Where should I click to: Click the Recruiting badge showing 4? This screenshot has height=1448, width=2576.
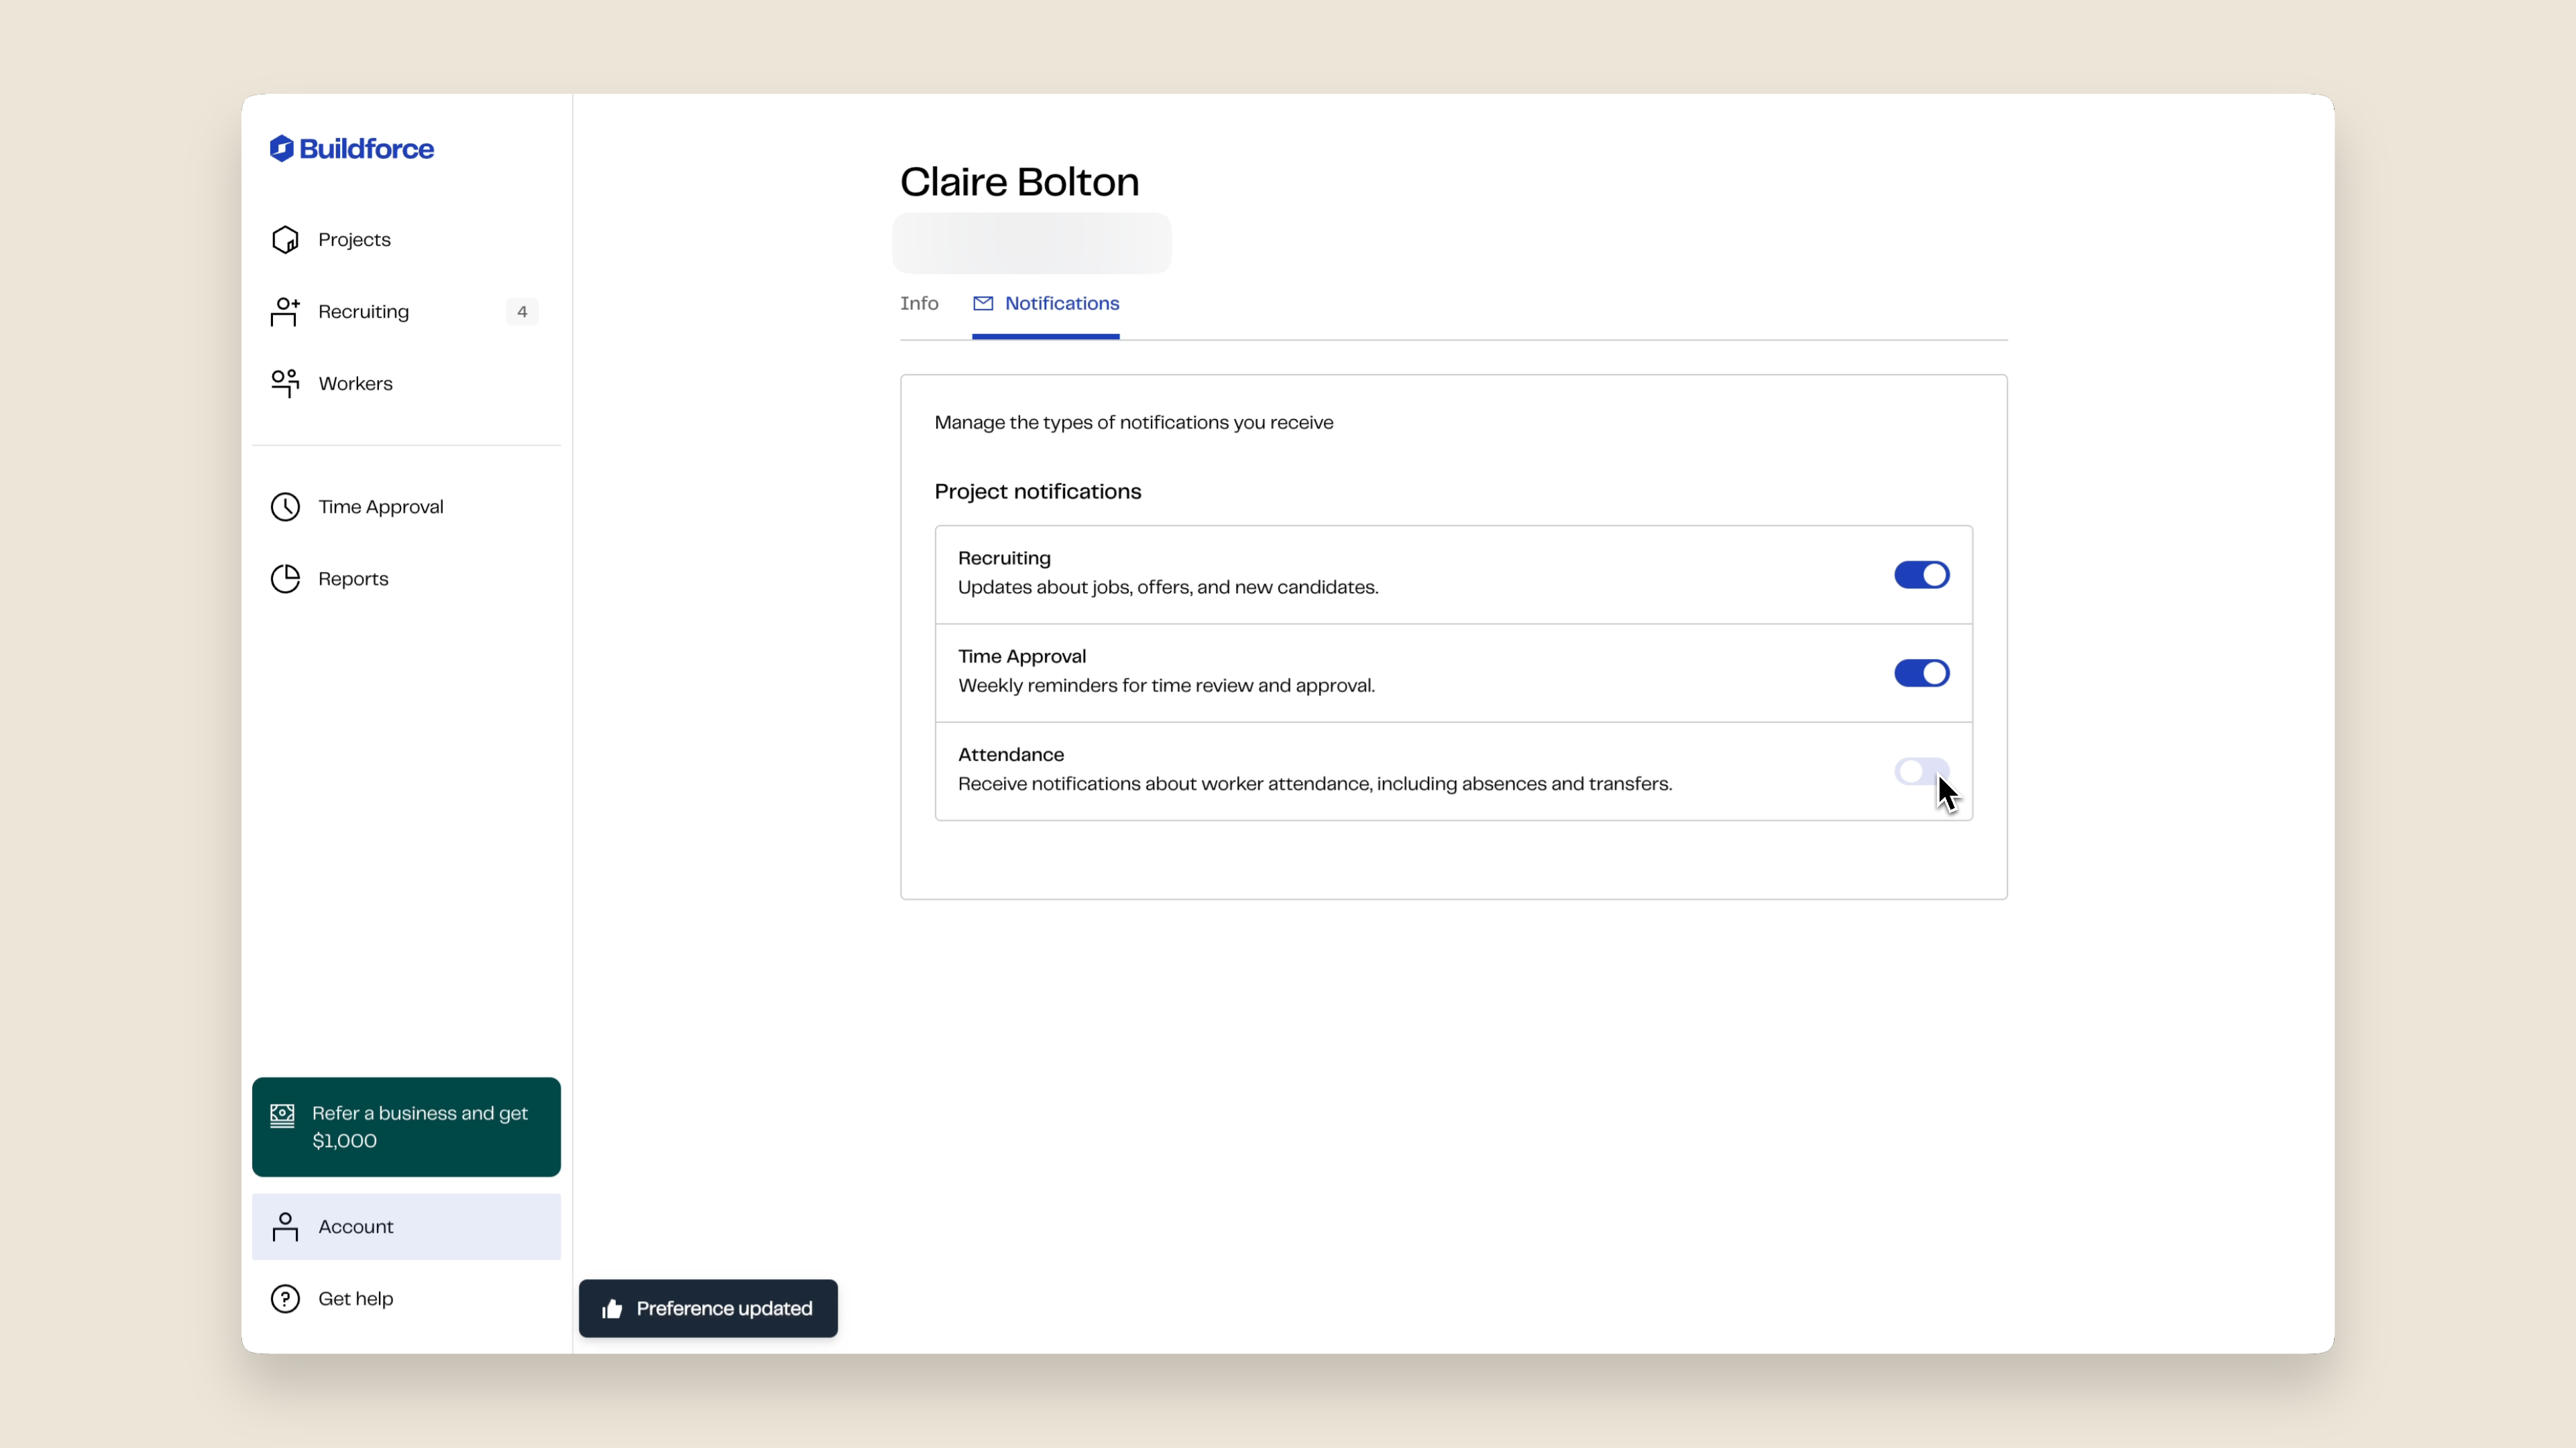(x=522, y=312)
